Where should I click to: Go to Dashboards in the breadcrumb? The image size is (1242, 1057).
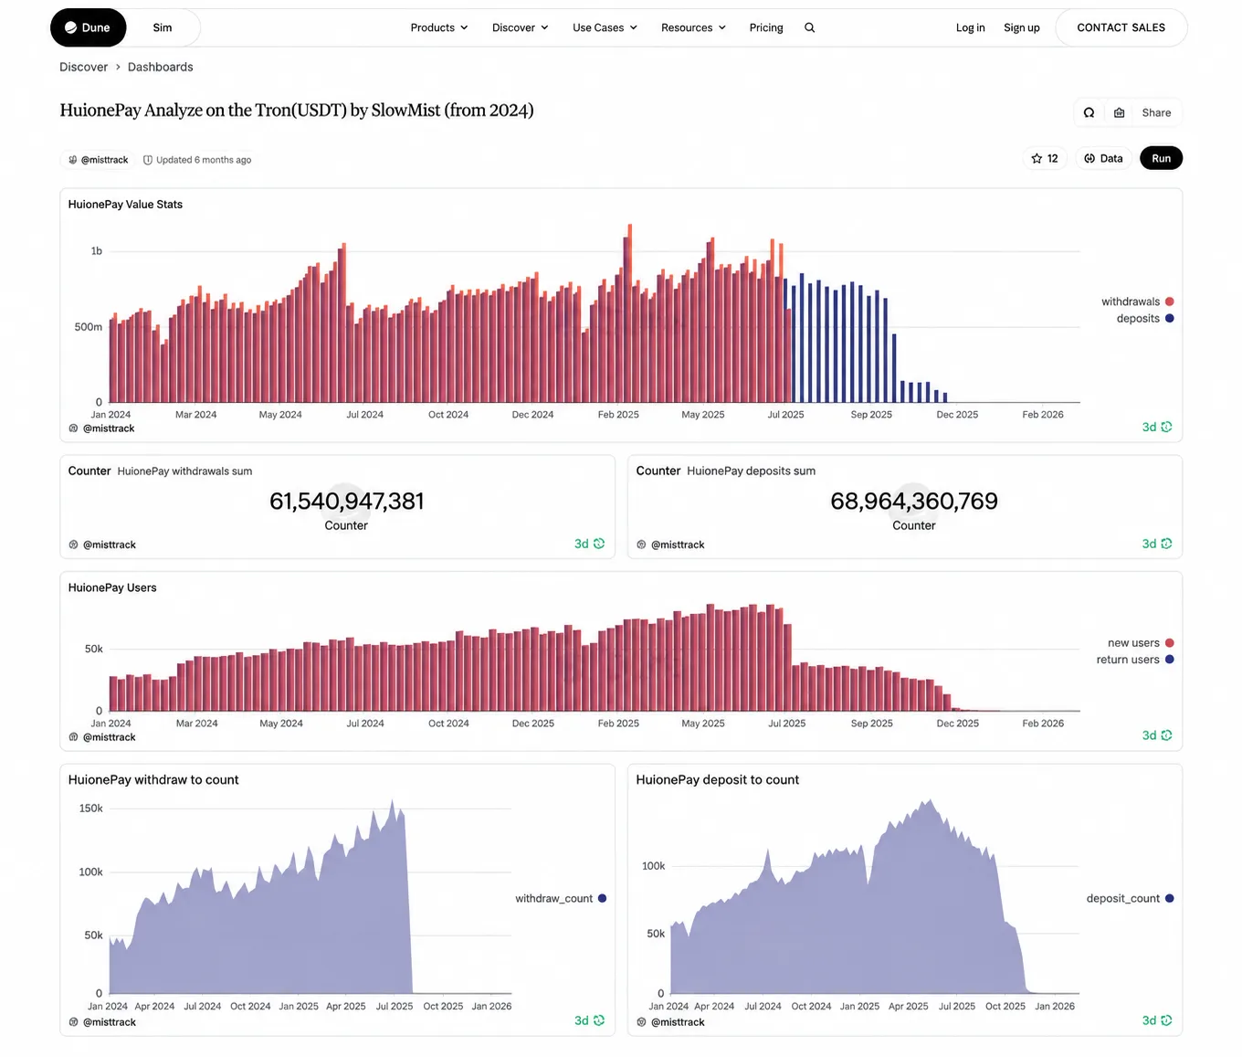161,67
